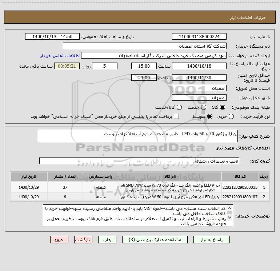Click the کد کالا column header

[x=240, y=176]
